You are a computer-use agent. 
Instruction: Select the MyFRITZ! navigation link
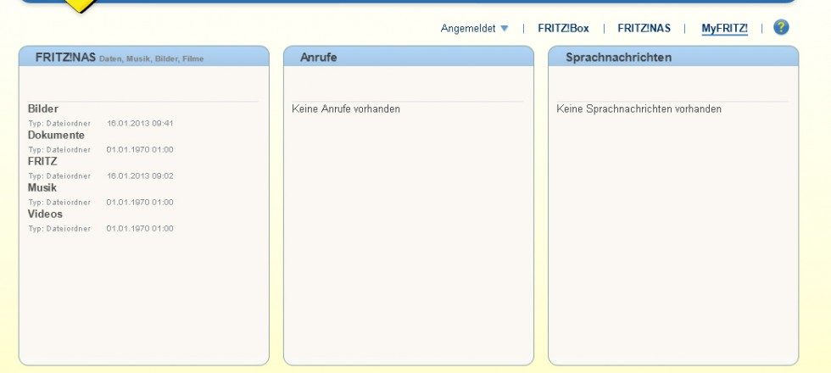pos(724,29)
